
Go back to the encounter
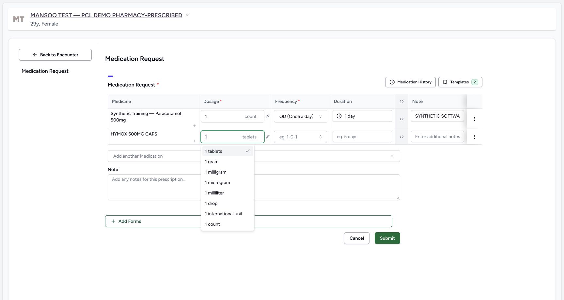pos(55,55)
